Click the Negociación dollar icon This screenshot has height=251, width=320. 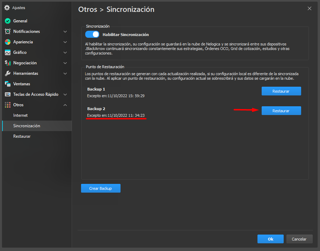[7, 63]
